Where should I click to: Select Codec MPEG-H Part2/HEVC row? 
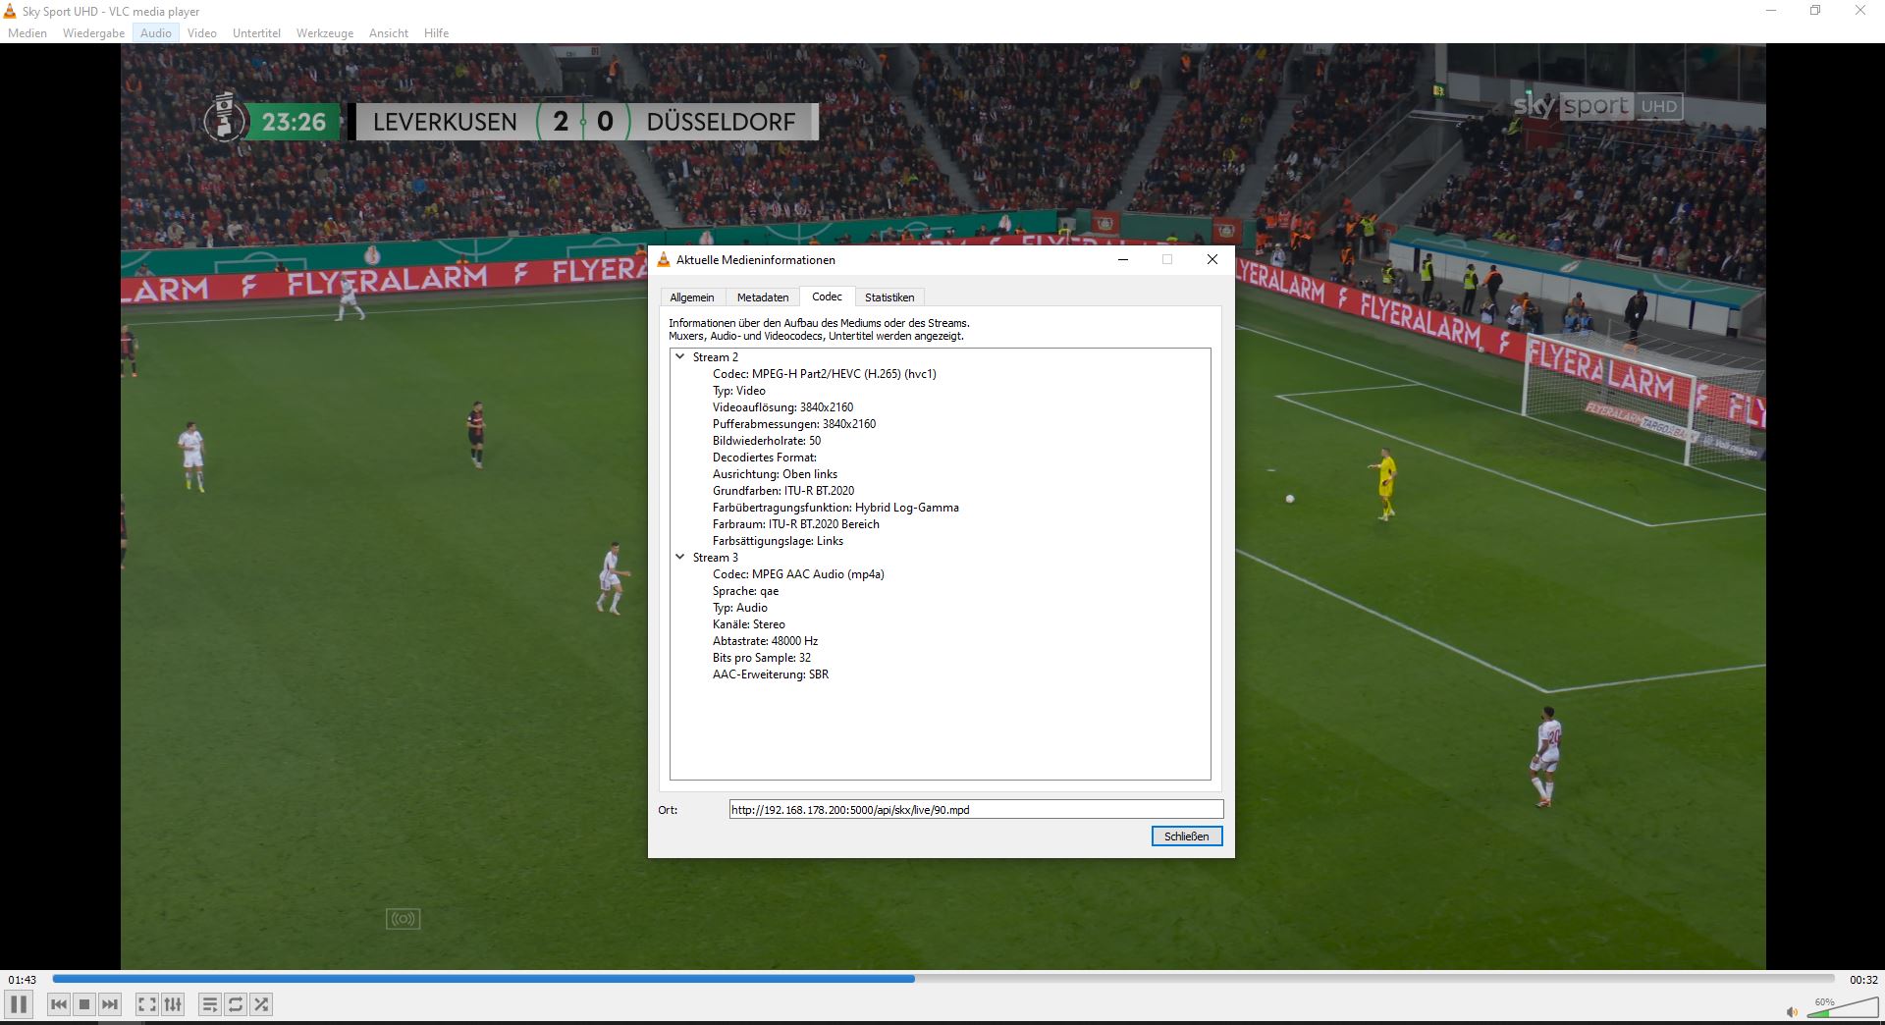point(825,374)
